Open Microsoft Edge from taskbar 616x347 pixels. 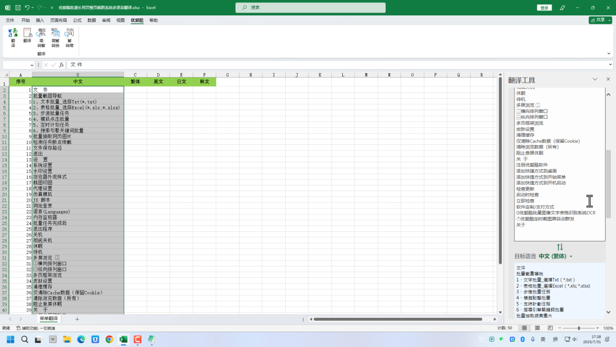click(81, 340)
